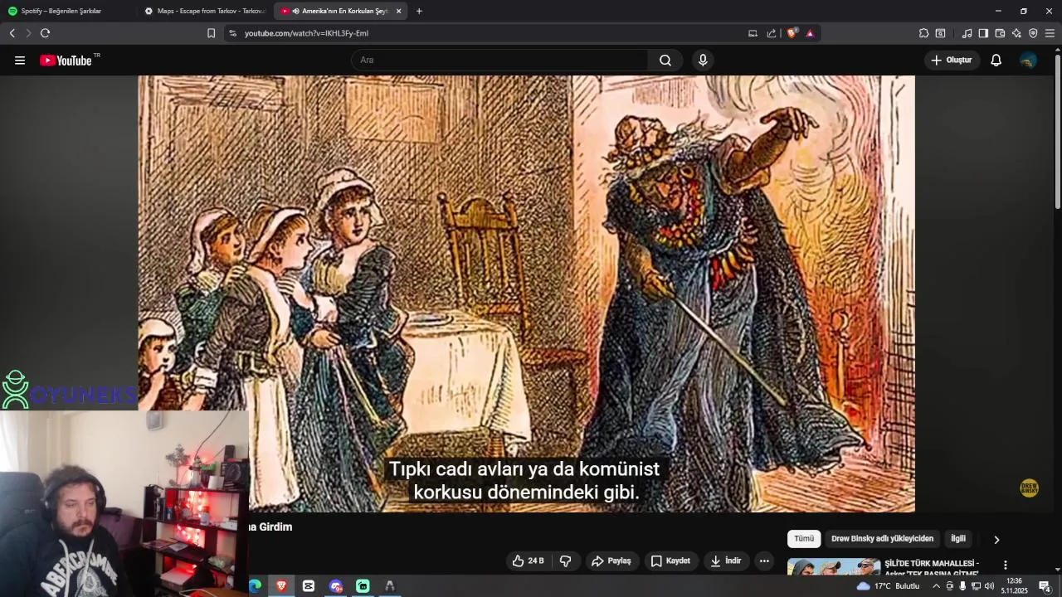This screenshot has width=1062, height=597.
Task: Open the green app taskbar icon
Action: pos(363,586)
